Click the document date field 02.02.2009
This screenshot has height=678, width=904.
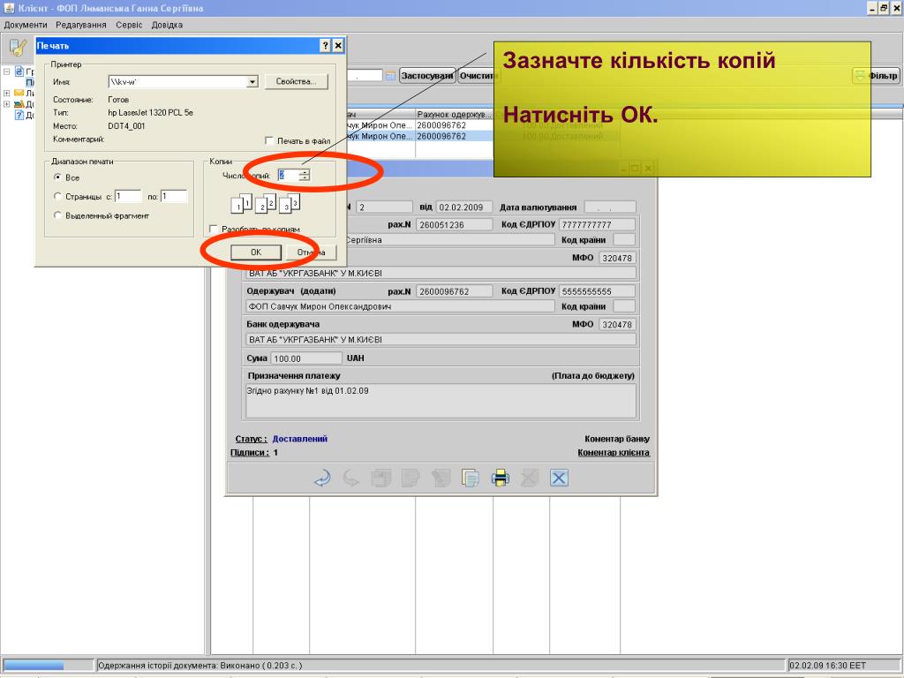pyautogui.click(x=464, y=207)
